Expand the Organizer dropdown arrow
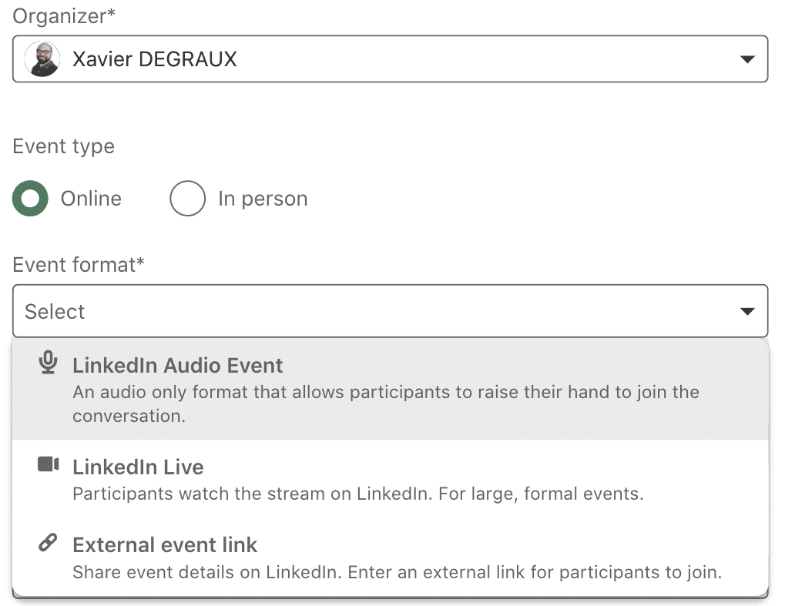This screenshot has width=785, height=606. (x=746, y=59)
